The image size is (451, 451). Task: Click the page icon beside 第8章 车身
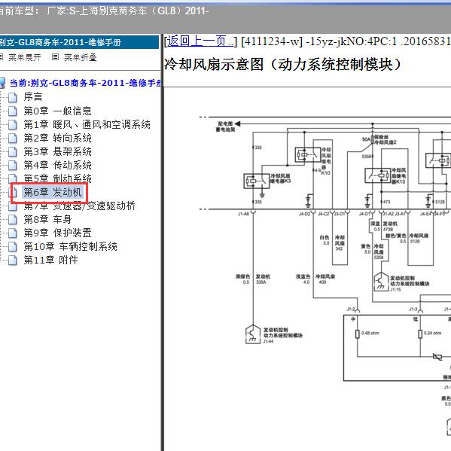click(x=12, y=219)
